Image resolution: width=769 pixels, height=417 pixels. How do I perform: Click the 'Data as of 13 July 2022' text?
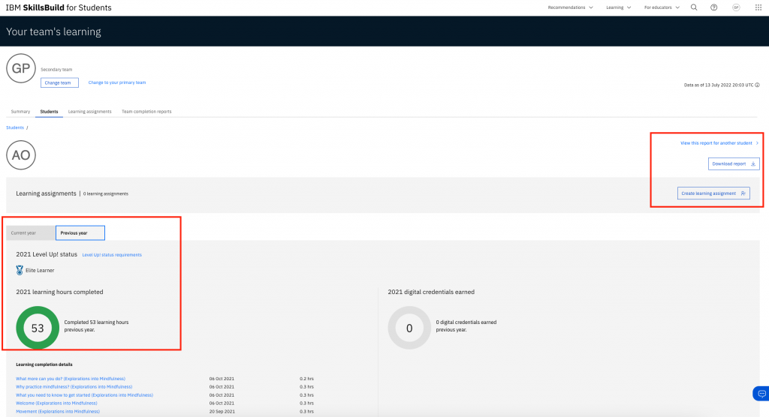pyautogui.click(x=719, y=85)
